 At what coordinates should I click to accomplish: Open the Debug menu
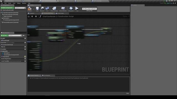coord(19,3)
